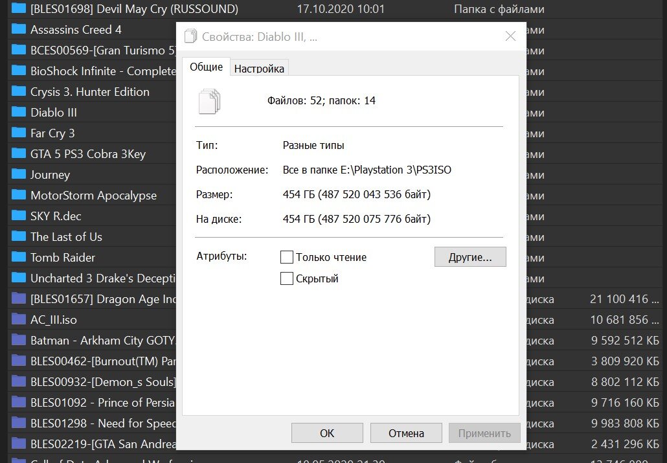Click the size value "3 809 920 КБ"
Screen dimensions: 667x463
(625, 361)
